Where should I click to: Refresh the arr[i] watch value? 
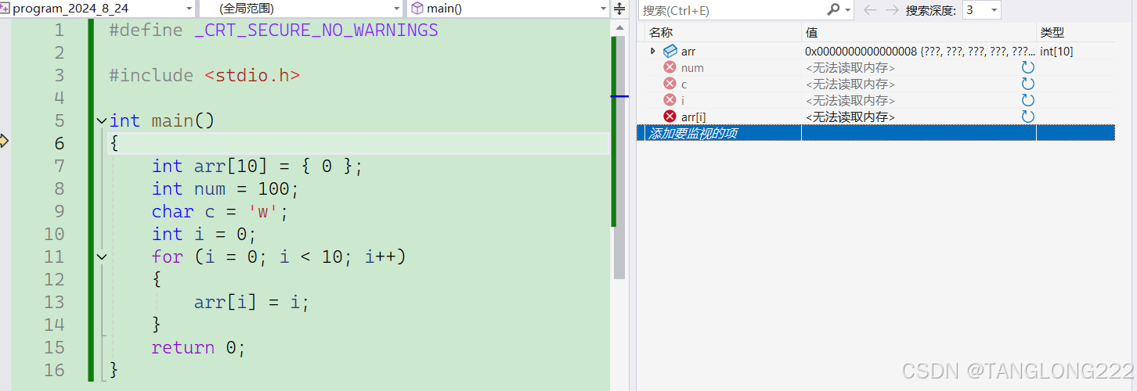tap(1028, 117)
